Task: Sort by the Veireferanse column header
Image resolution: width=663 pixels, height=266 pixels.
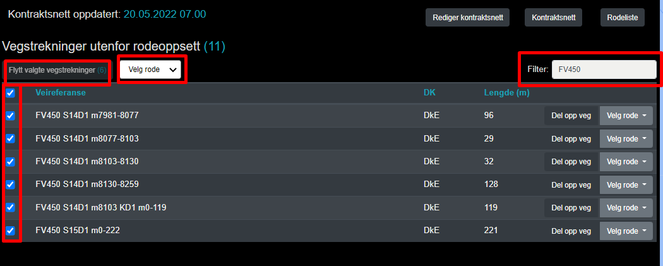Action: 61,94
